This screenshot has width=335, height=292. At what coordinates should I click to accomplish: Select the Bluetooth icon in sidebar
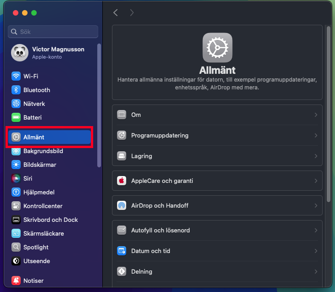click(x=16, y=90)
